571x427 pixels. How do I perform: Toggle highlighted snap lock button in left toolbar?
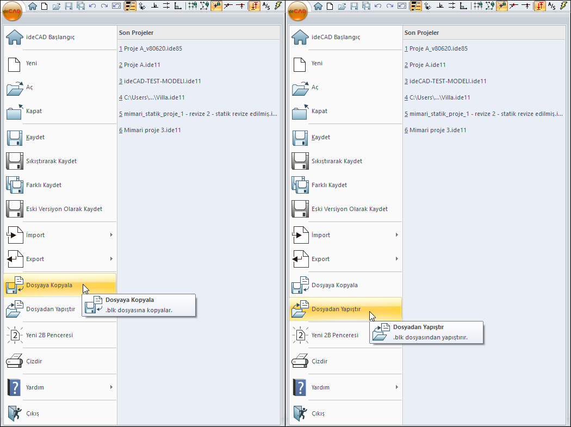[216, 6]
